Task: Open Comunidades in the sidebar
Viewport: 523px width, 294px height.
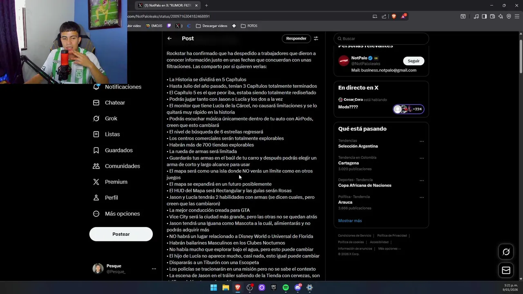Action: tap(117, 166)
